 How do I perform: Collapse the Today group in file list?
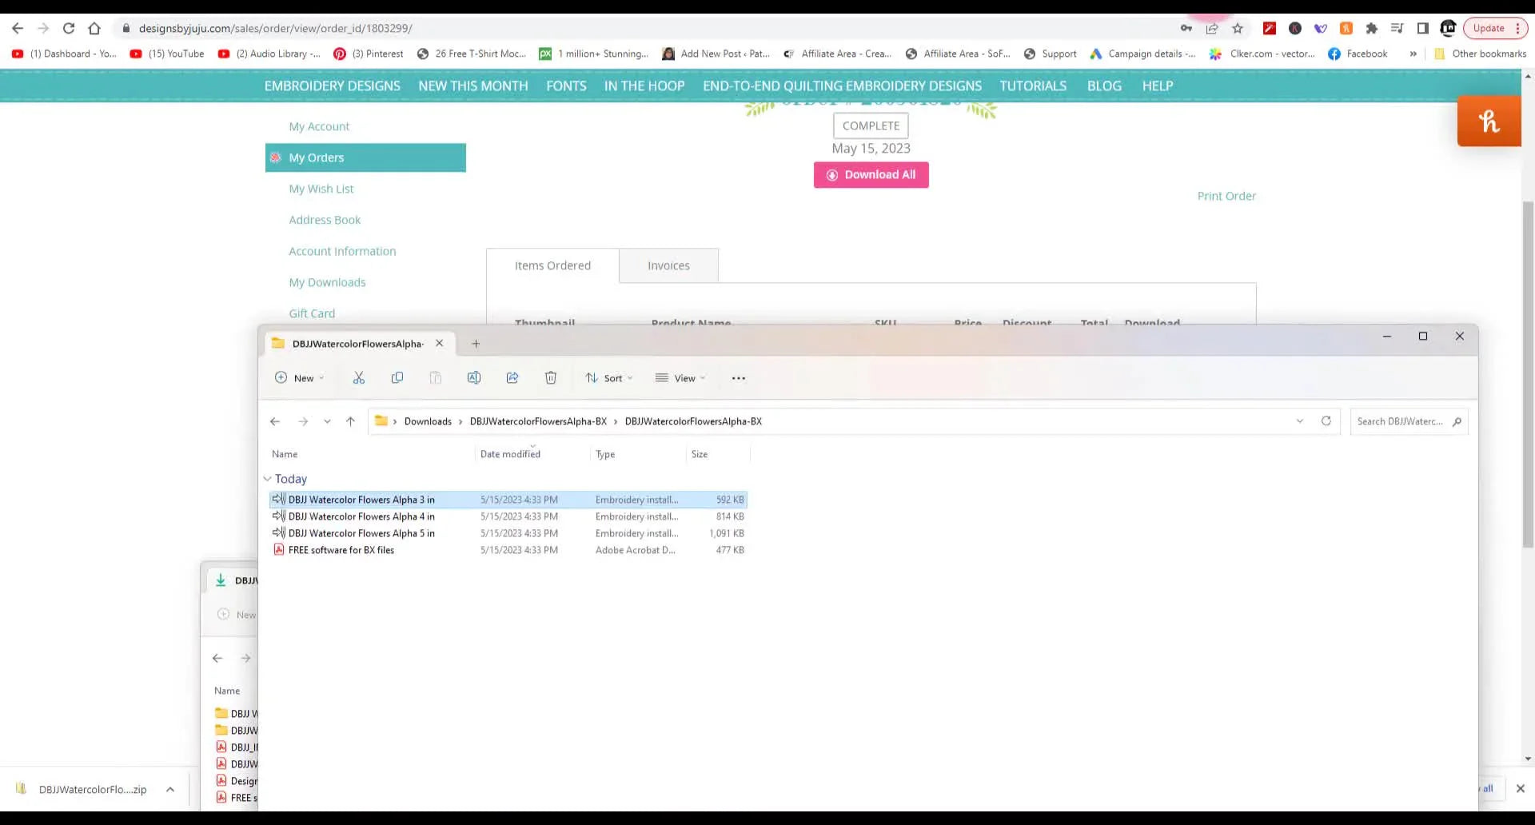(x=267, y=479)
